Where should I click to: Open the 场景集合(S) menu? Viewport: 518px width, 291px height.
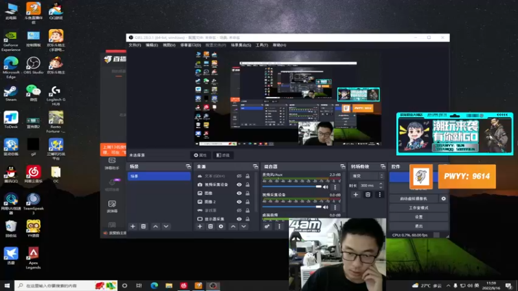[241, 45]
